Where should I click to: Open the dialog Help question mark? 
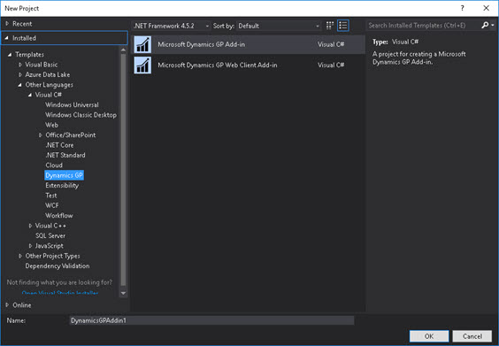click(x=462, y=8)
